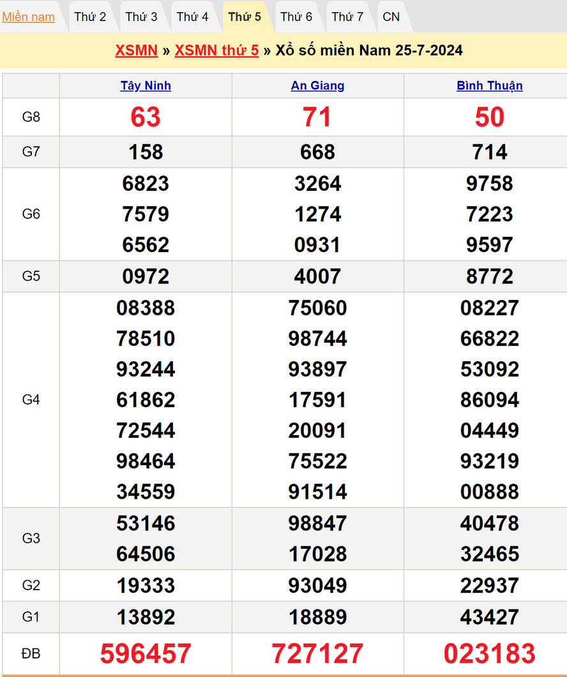The image size is (567, 677).
Task: Click Bình Thuận special prize number 023183
Action: pyautogui.click(x=489, y=653)
